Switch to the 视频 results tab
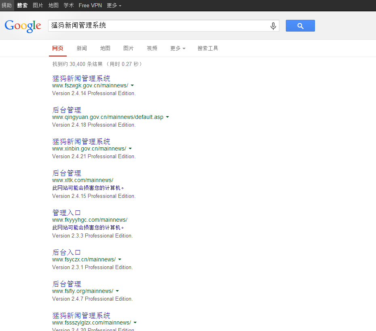Screen dimensions: 376x331 (x=152, y=48)
